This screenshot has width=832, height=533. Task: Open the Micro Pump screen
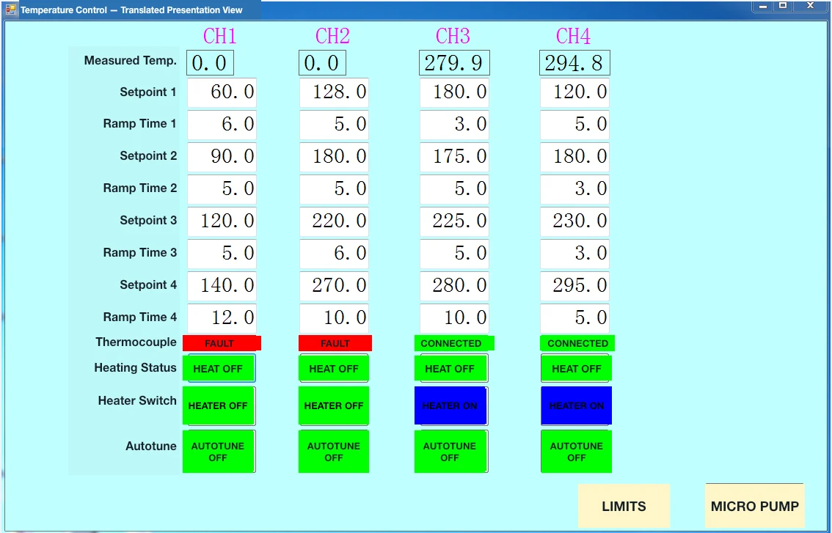754,505
